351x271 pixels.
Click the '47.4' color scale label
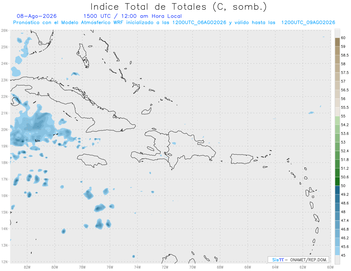click(x=345, y=220)
